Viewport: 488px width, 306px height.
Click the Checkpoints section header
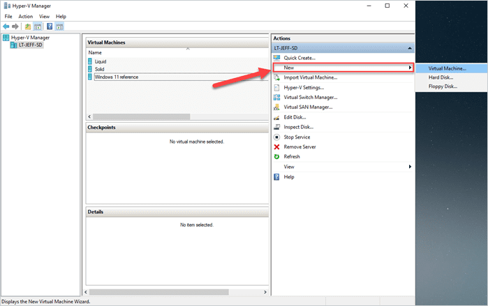(177, 128)
